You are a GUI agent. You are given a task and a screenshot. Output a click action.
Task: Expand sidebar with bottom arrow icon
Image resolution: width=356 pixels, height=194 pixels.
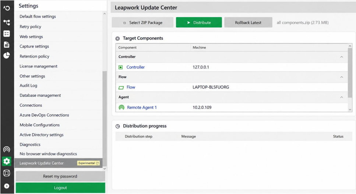pos(7,186)
